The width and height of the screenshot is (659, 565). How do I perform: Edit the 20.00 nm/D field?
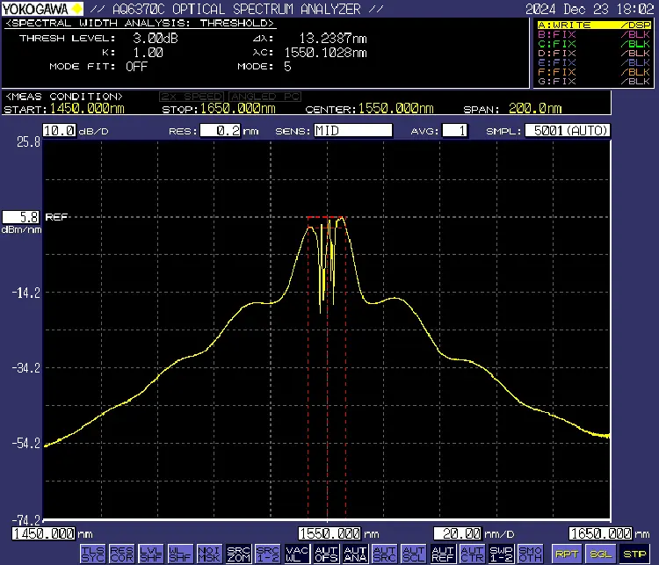pos(458,533)
